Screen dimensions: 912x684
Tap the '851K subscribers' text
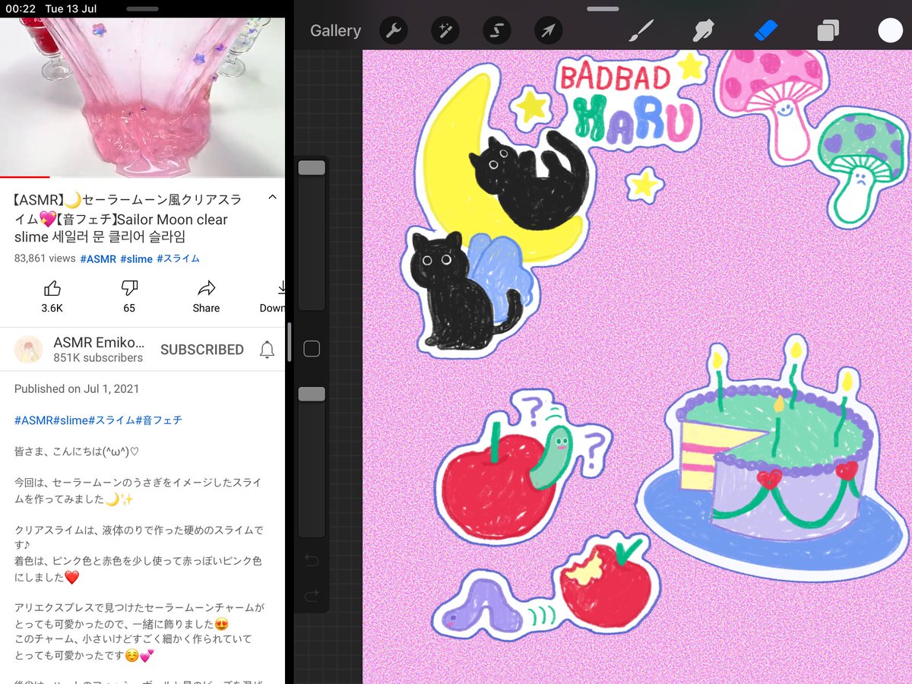click(x=98, y=358)
